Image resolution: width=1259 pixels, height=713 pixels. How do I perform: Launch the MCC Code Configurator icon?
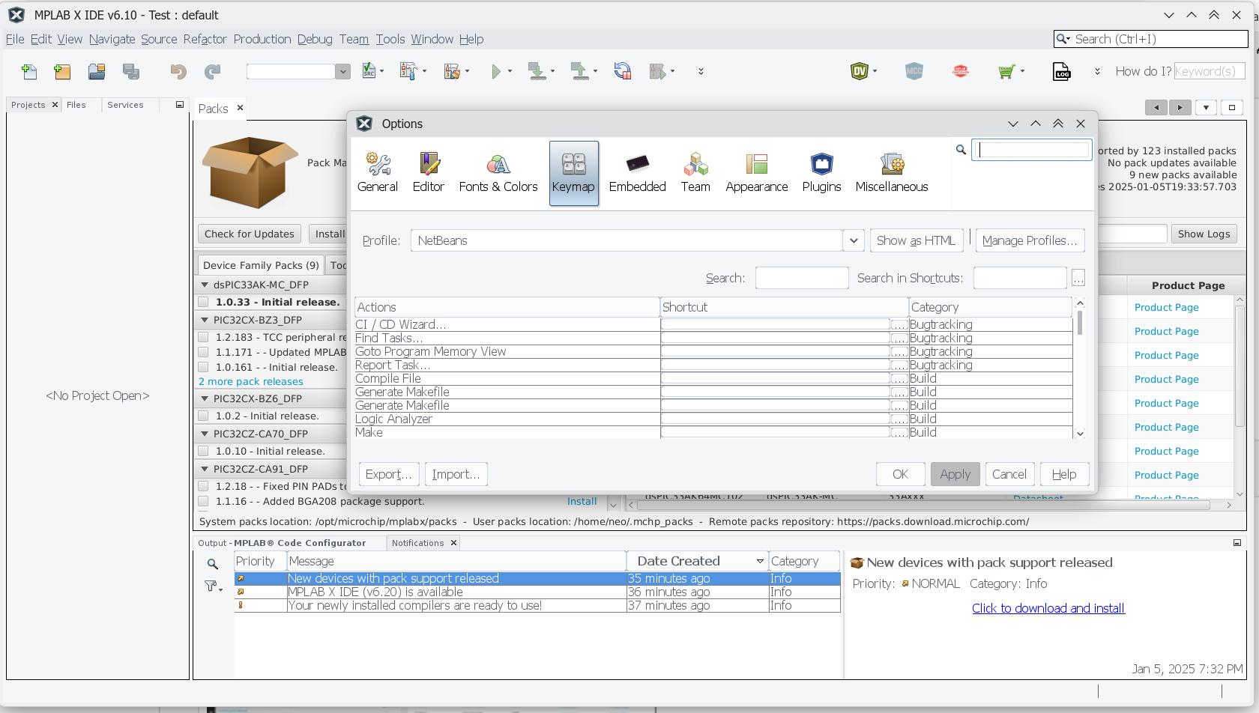point(914,71)
